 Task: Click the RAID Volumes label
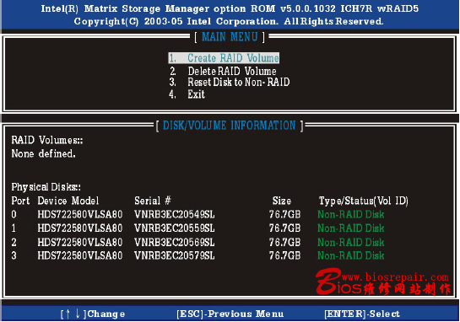tap(47, 140)
